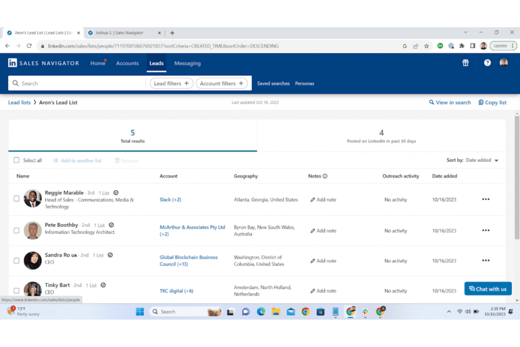Click verified checkmark icon beside Pete Boothby

[111, 225]
